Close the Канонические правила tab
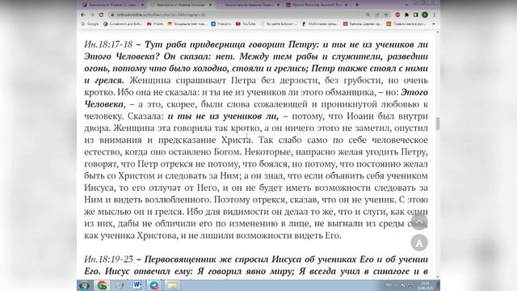 coord(278,5)
